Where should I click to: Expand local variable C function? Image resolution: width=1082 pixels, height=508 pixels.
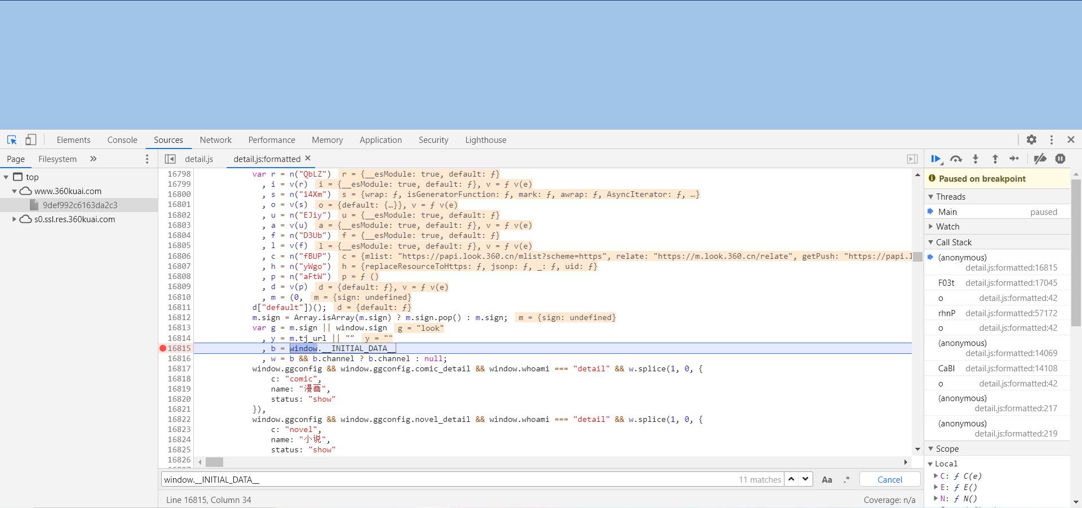pyautogui.click(x=936, y=476)
